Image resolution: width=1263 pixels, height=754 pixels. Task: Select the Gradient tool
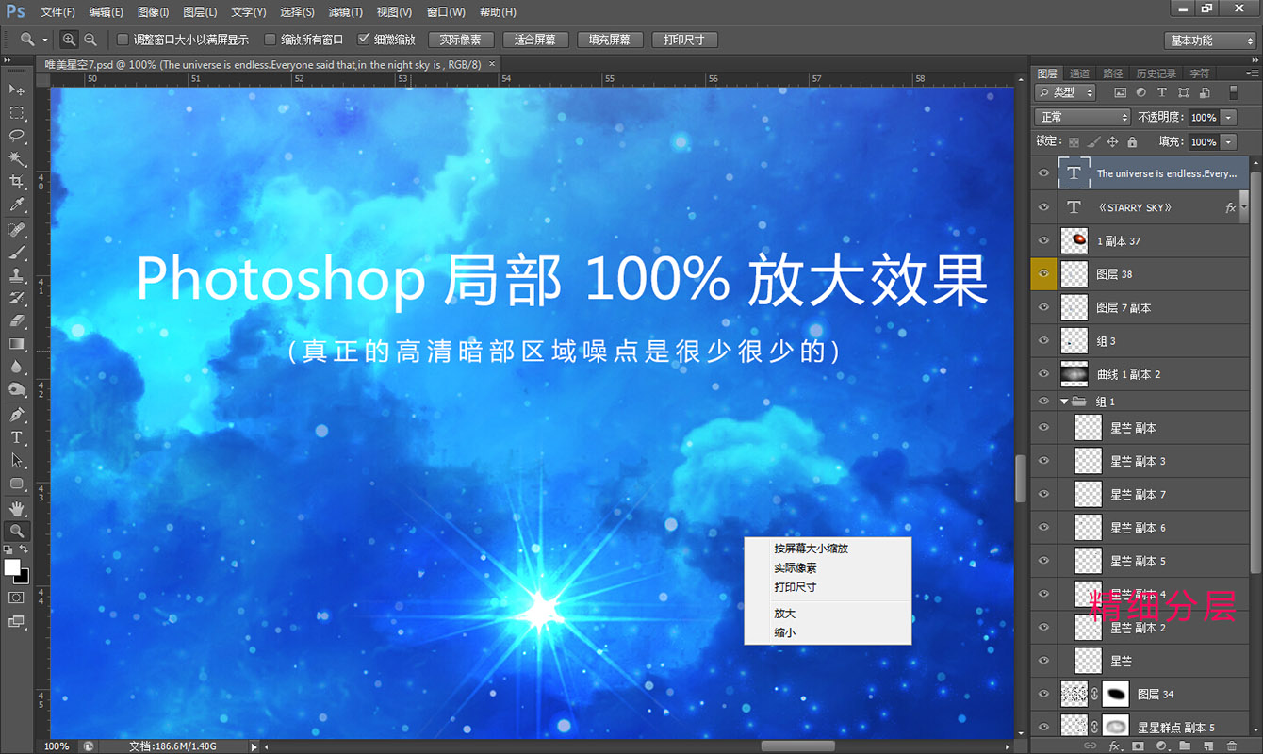[x=17, y=343]
